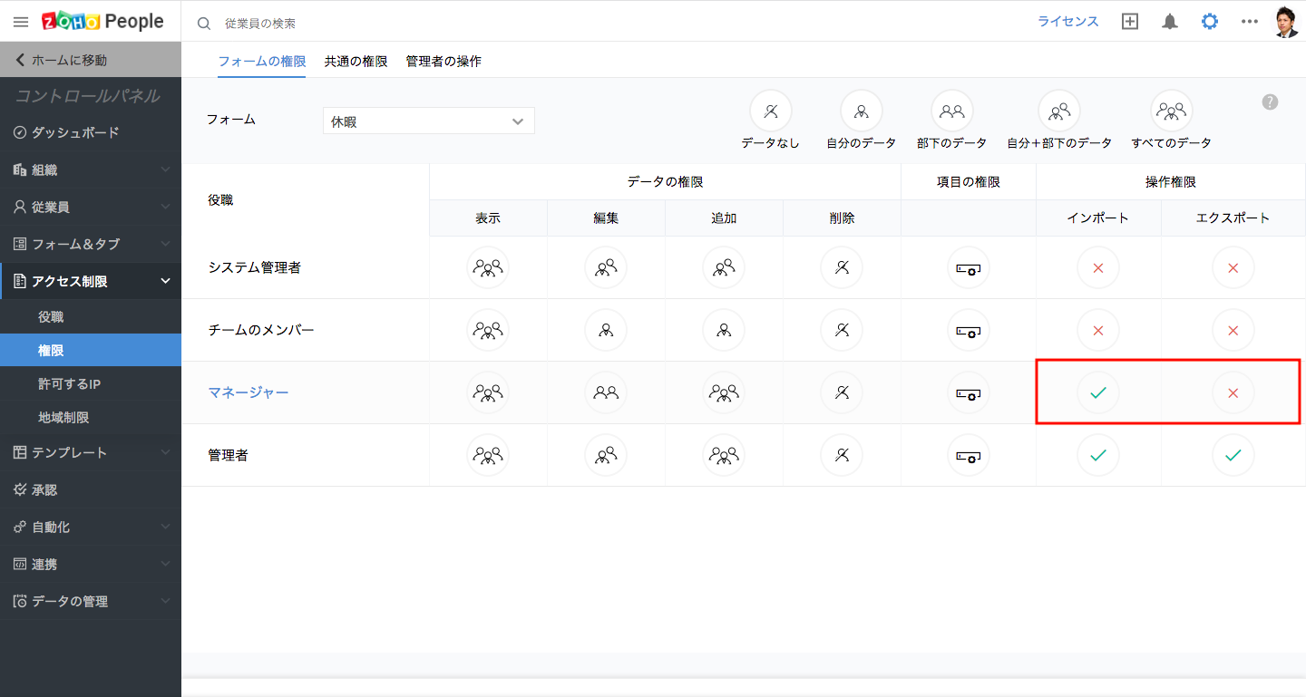This screenshot has height=697, width=1306.
Task: Open the hamburger menu icon
Action: click(21, 22)
